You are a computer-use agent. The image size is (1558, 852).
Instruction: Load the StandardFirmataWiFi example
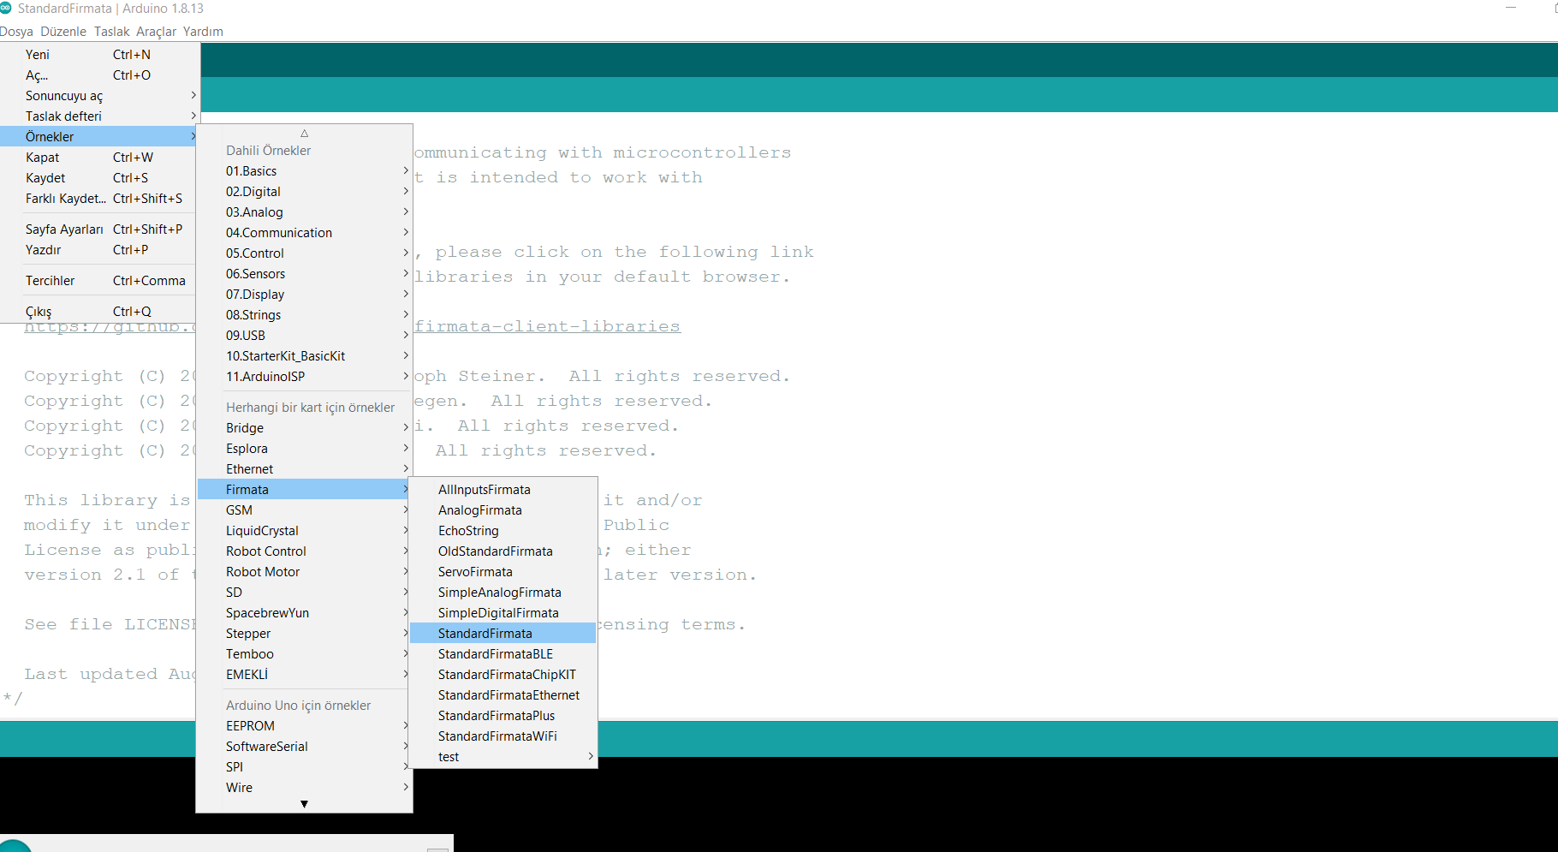tap(503, 736)
